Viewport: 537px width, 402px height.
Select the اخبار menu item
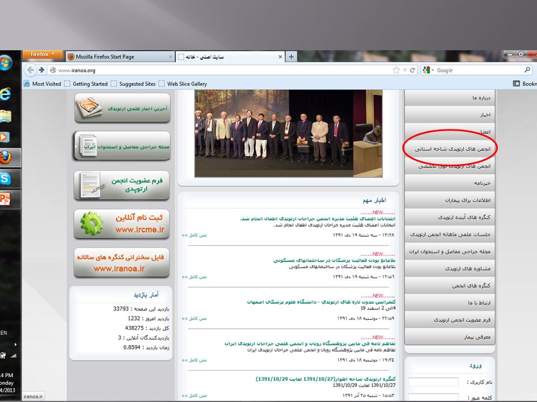[x=450, y=115]
